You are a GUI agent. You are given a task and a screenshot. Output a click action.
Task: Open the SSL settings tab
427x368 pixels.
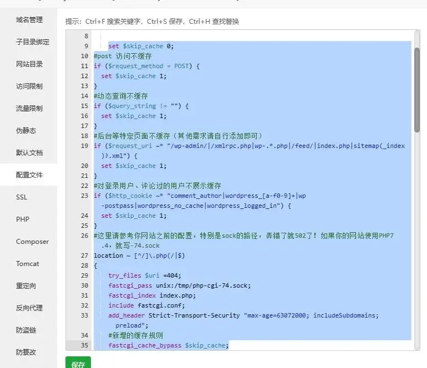click(x=22, y=197)
